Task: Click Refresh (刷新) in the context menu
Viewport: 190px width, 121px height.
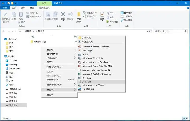Action: click(x=50, y=62)
